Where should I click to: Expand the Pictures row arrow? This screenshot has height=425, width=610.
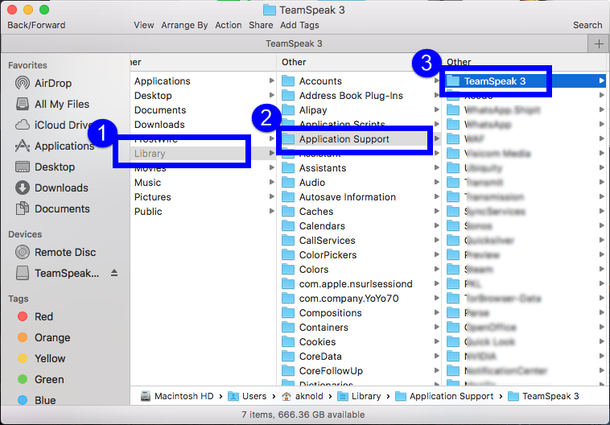(x=271, y=196)
